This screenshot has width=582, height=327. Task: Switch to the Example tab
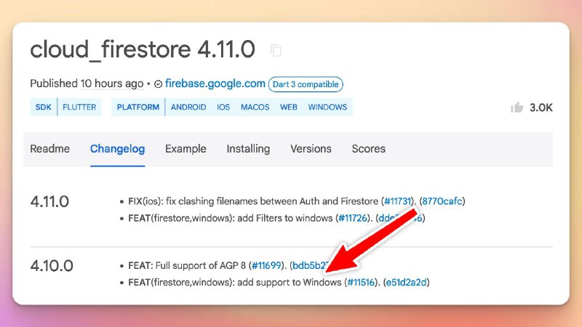click(186, 149)
